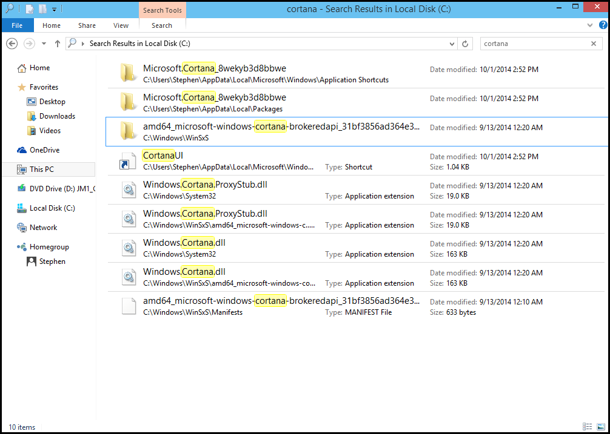Select OneDrive in the navigation pane
This screenshot has height=434, width=610.
44,150
